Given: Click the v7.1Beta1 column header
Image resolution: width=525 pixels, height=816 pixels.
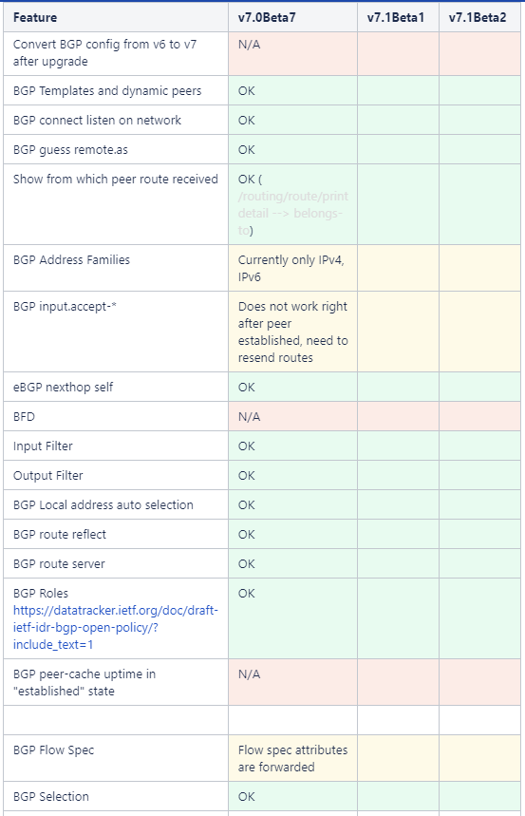Looking at the screenshot, I should point(398,17).
